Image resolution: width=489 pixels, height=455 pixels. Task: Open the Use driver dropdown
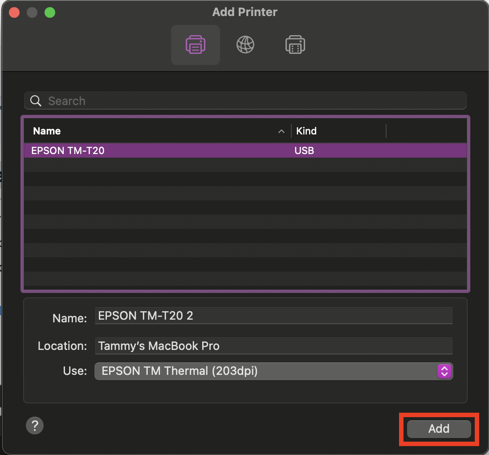click(x=273, y=371)
